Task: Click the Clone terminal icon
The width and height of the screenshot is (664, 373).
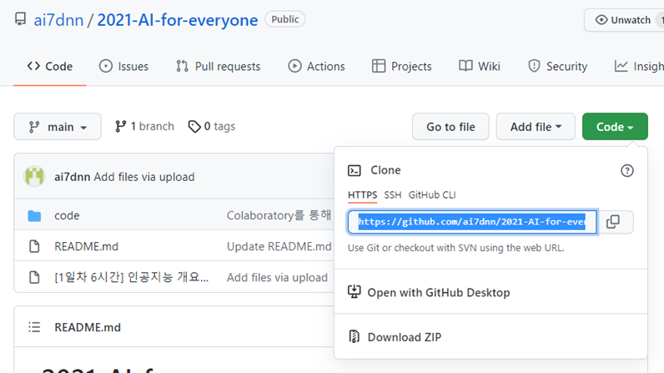Action: tap(355, 170)
